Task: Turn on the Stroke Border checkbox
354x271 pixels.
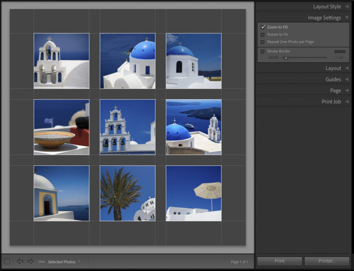Action: 263,51
